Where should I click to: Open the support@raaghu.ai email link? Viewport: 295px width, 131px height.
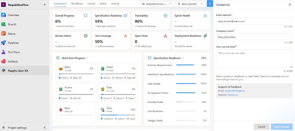tap(235, 91)
